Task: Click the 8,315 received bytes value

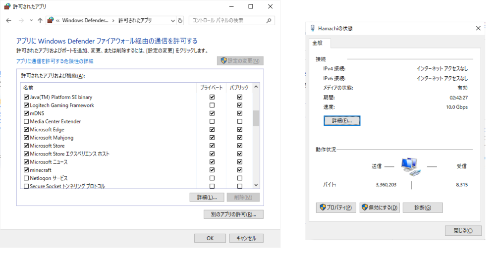Action: [462, 185]
